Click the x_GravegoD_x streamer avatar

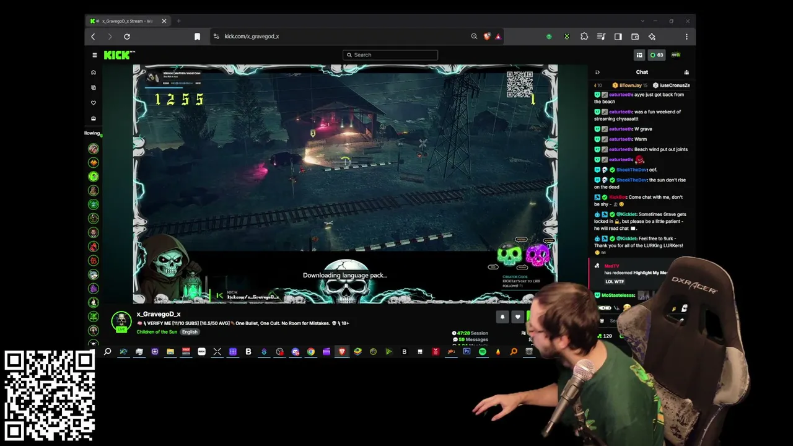(121, 321)
